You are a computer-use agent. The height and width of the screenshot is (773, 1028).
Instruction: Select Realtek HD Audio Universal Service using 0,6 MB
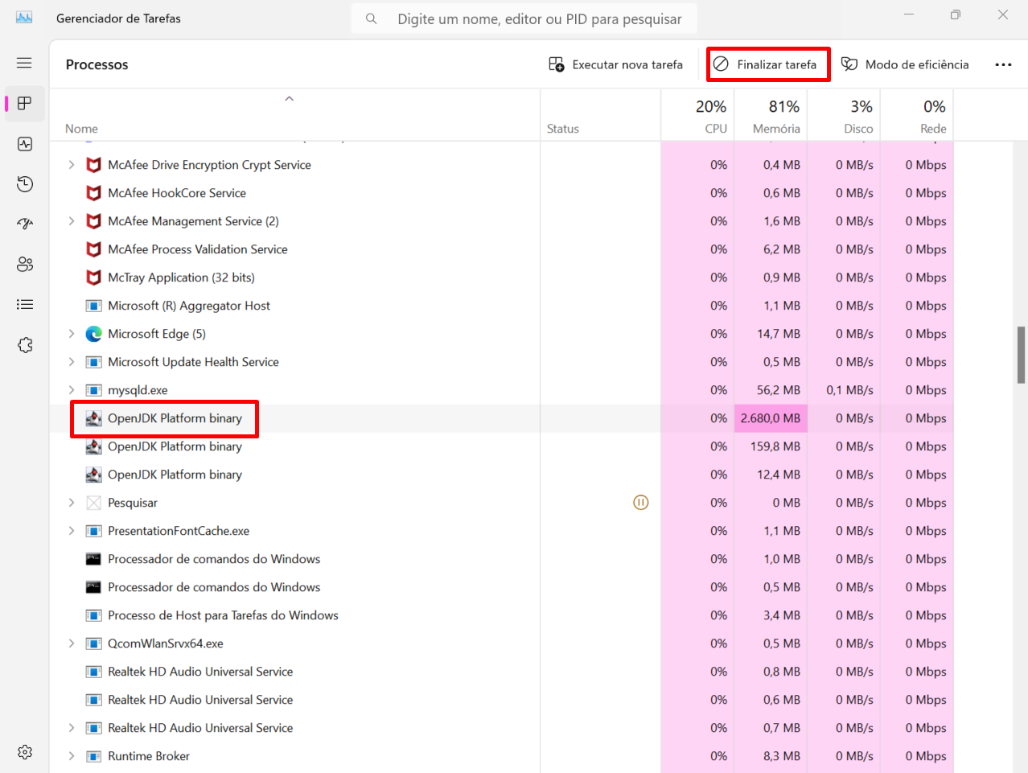502,700
